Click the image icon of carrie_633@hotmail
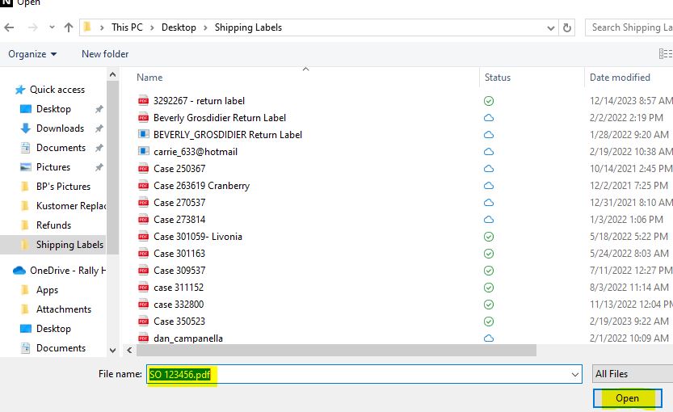This screenshot has width=673, height=412. (x=143, y=152)
